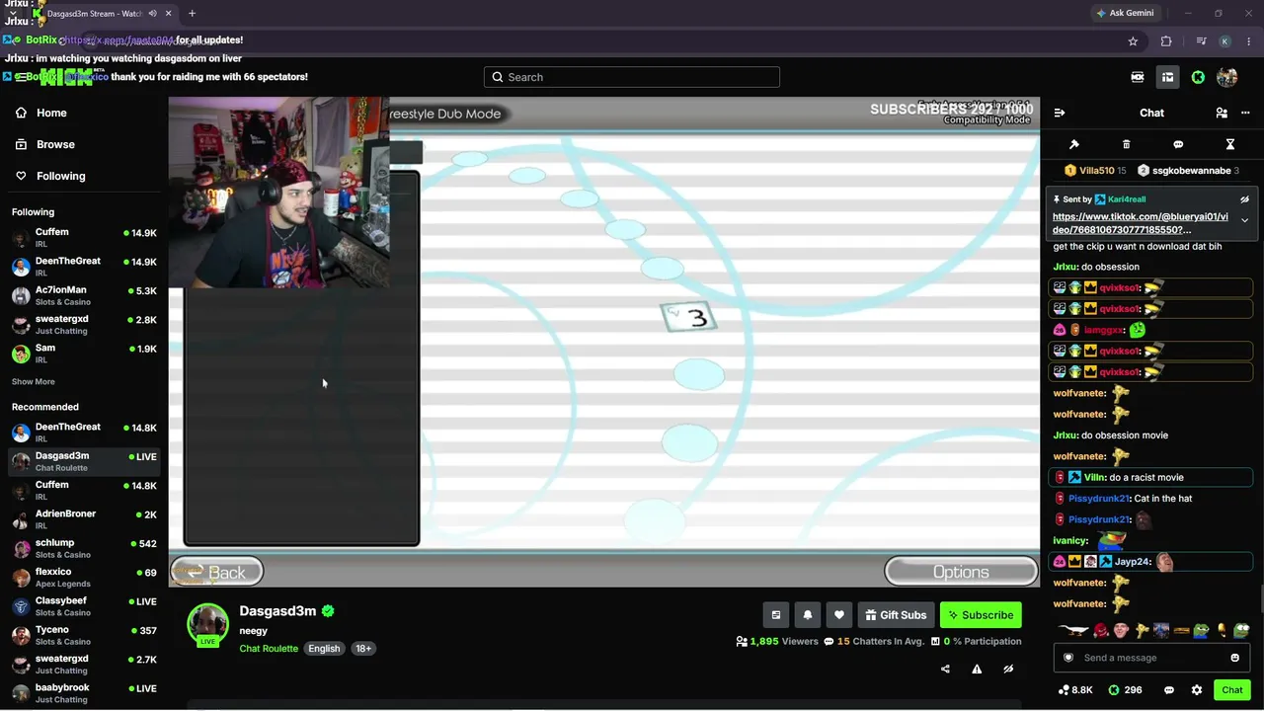Open a new browser tab

click(x=193, y=14)
